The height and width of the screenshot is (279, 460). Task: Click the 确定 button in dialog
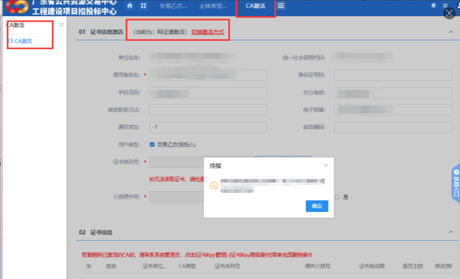tap(317, 206)
